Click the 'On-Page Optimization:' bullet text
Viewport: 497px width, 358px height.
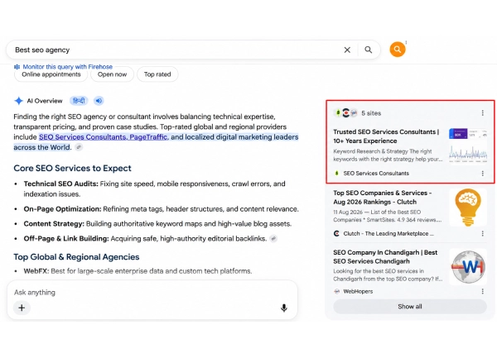tap(62, 209)
